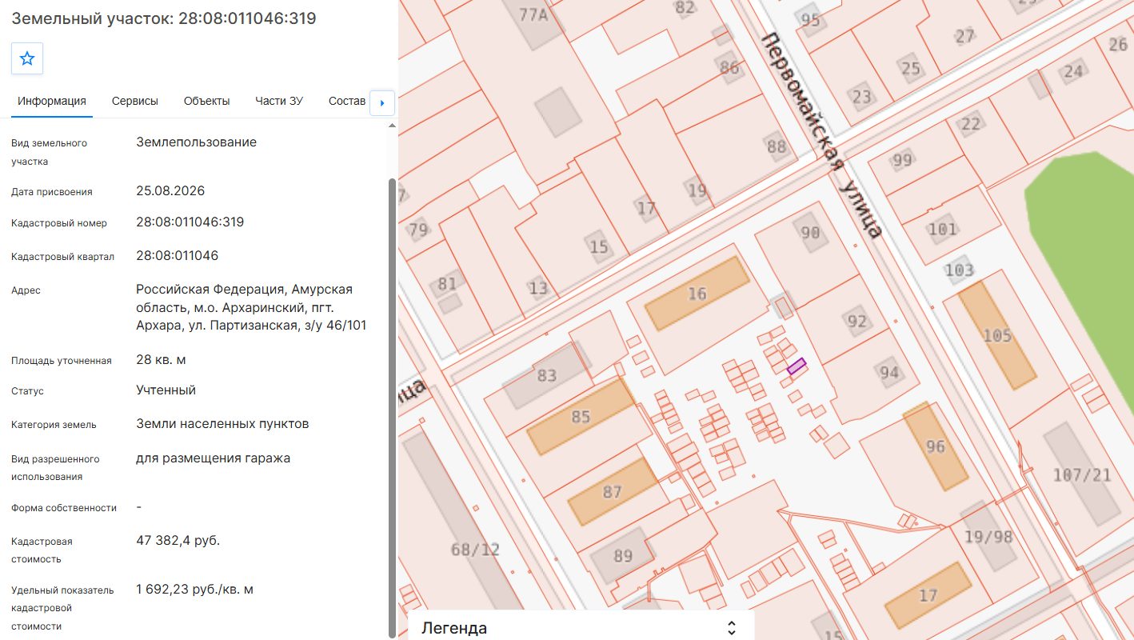Show more tabs with the right arrow
Viewport: 1134px width, 640px height.
point(382,102)
